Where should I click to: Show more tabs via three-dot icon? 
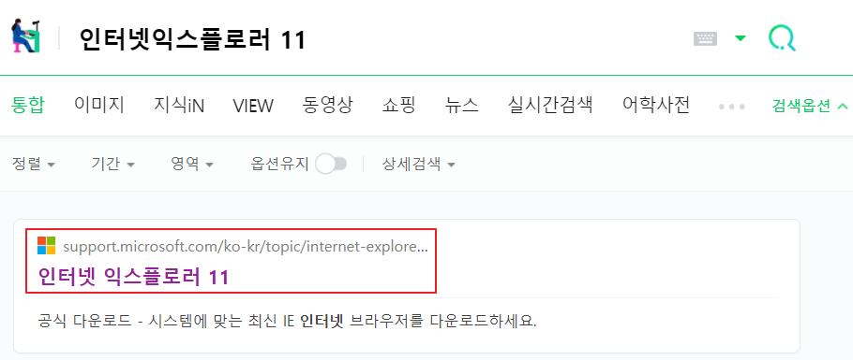pyautogui.click(x=732, y=107)
